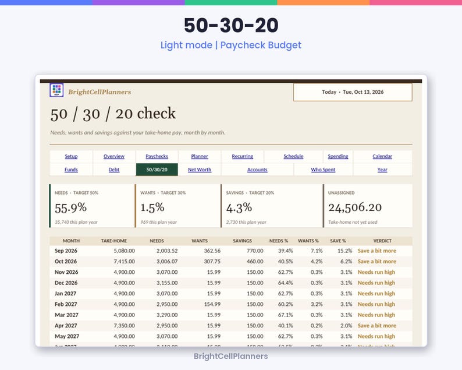Viewport: 462px width, 370px height.
Task: Go to the Calendar link
Action: click(382, 156)
